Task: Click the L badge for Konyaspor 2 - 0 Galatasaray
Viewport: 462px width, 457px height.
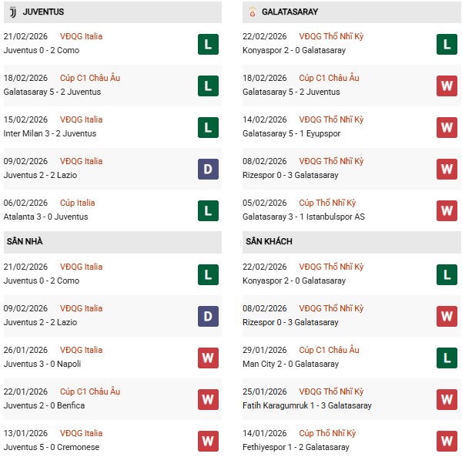Action: coord(447,44)
